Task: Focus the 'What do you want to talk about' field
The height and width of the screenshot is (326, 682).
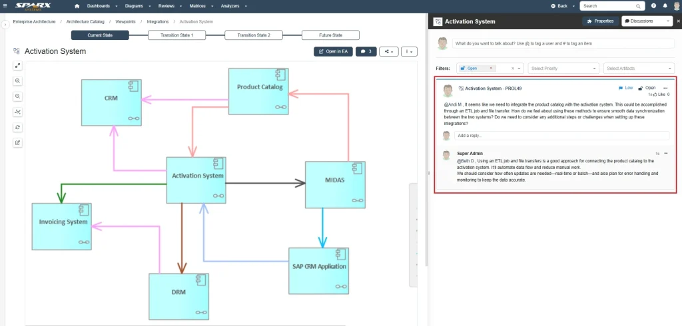Action: 563,43
